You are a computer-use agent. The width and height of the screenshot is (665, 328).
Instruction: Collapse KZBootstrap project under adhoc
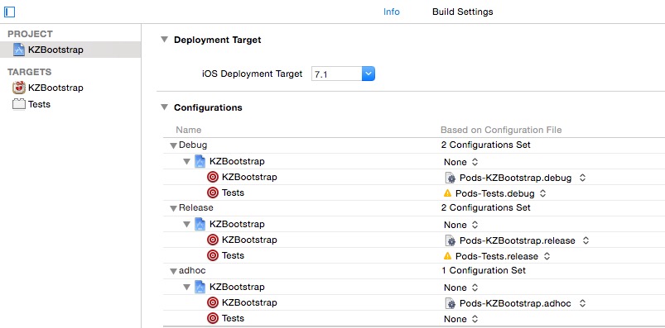pos(186,287)
